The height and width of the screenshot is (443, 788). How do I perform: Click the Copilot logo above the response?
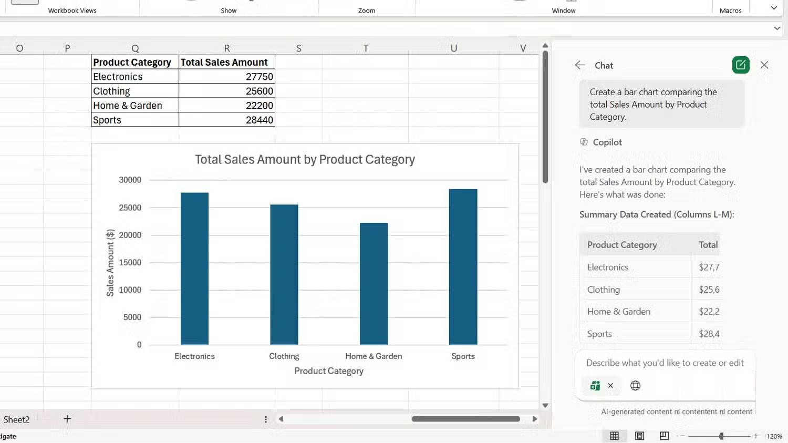(583, 142)
